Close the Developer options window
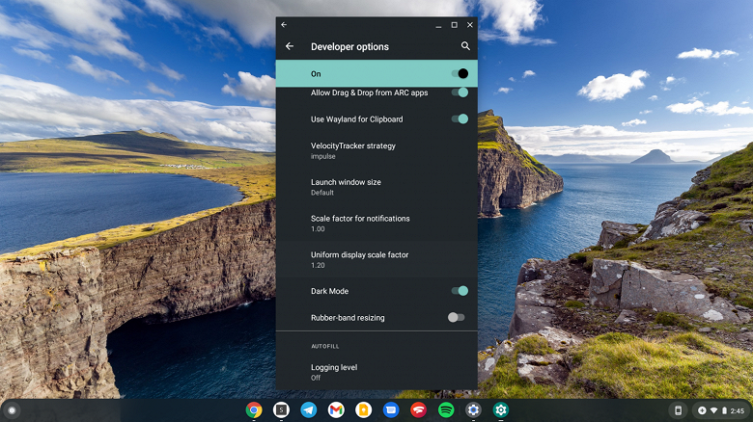The height and width of the screenshot is (422, 753). (x=470, y=25)
